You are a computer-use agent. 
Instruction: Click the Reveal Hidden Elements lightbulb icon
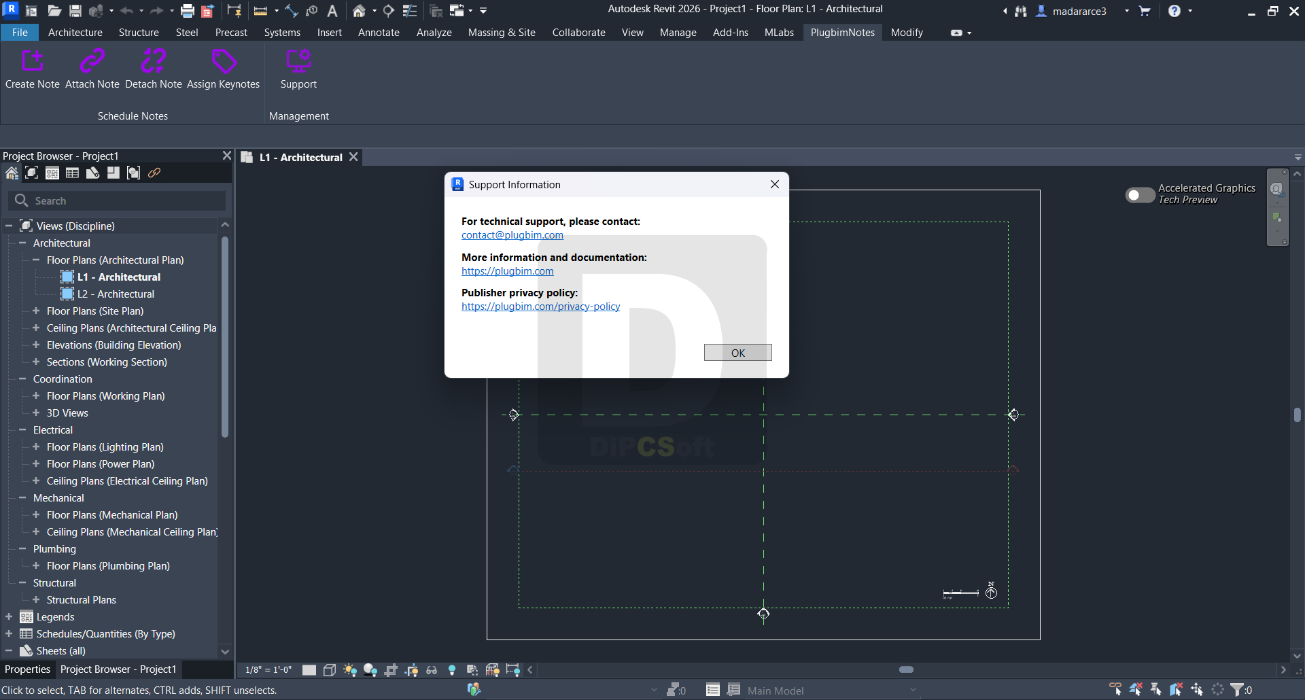pyautogui.click(x=452, y=670)
